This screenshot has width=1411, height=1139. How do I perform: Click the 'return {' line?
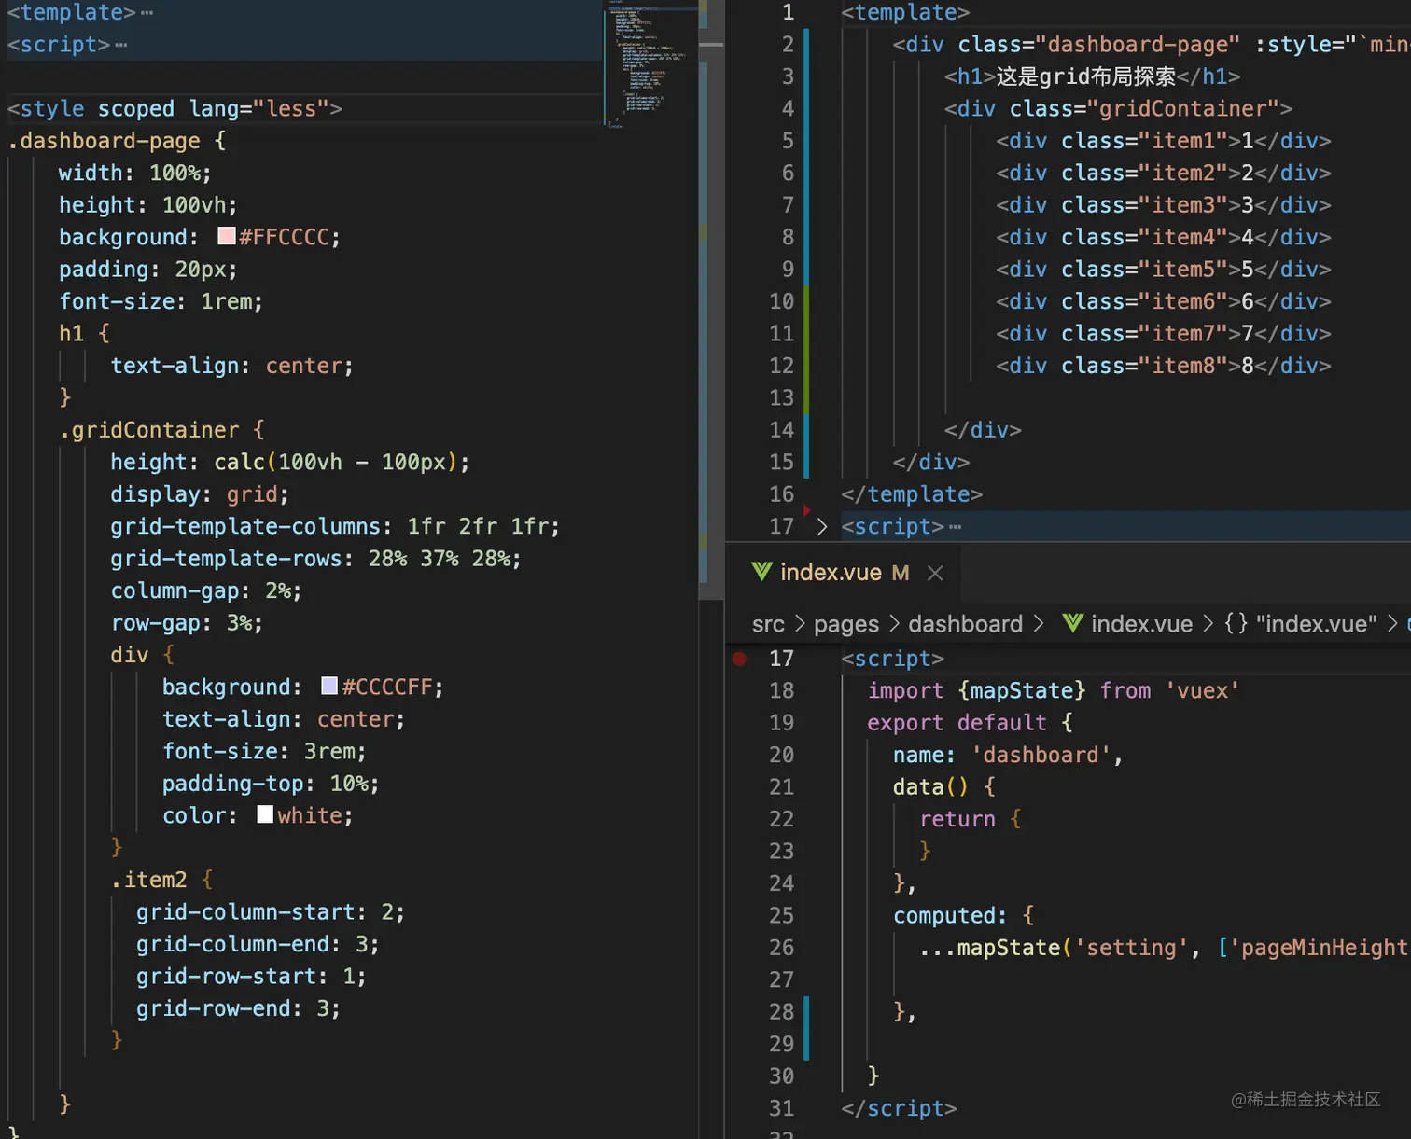971,820
